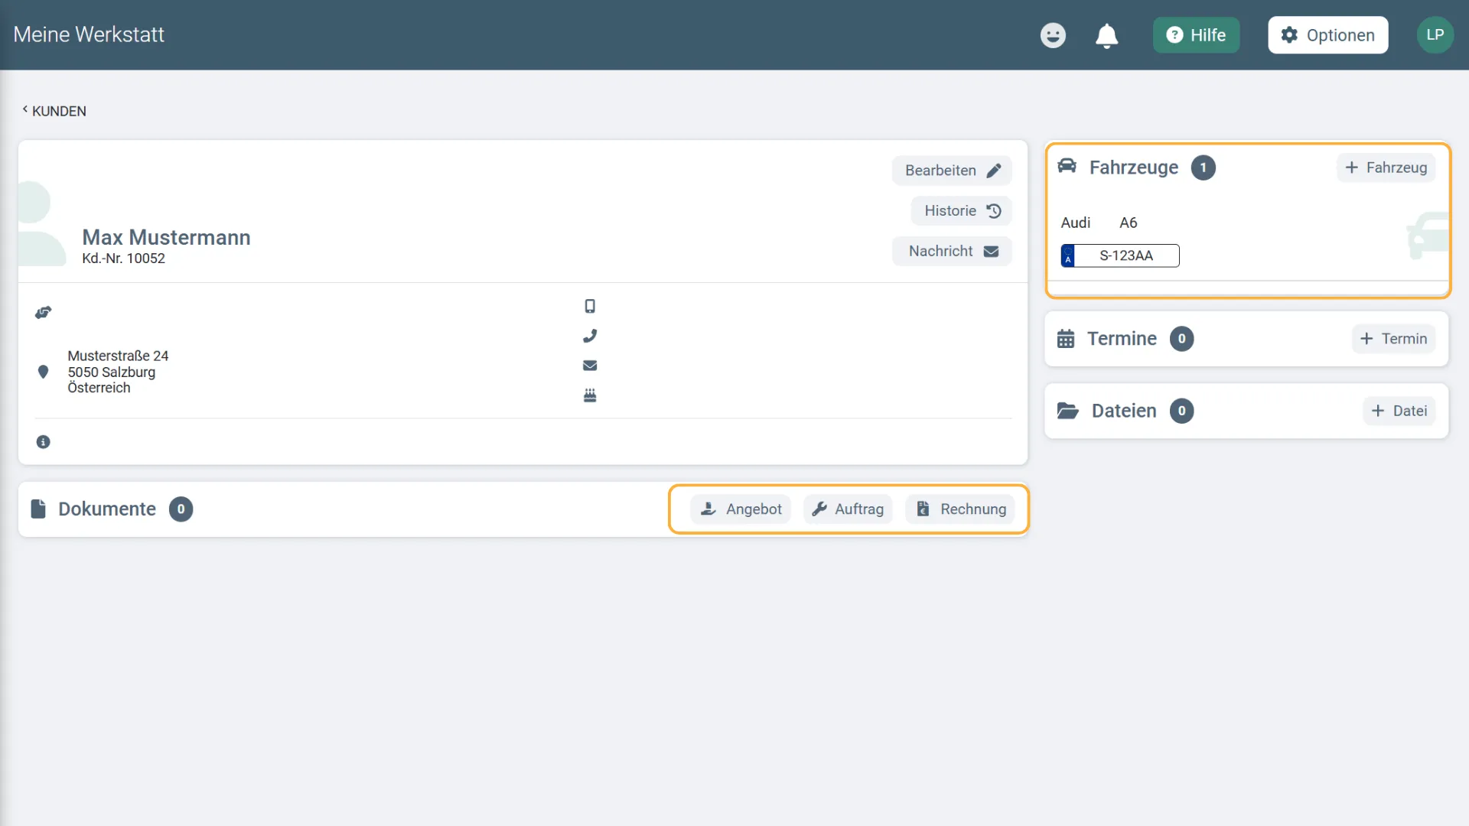This screenshot has width=1469, height=826.
Task: Click the Dateien heading
Action: click(1123, 411)
